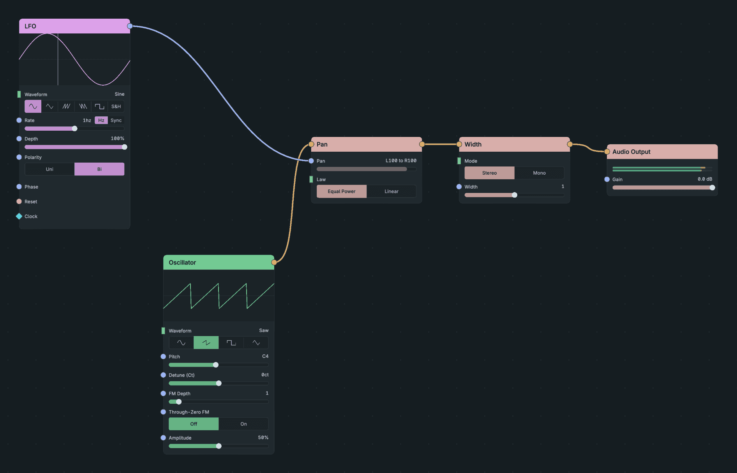
Task: Click the LFO Phase input port
Action: click(x=19, y=187)
